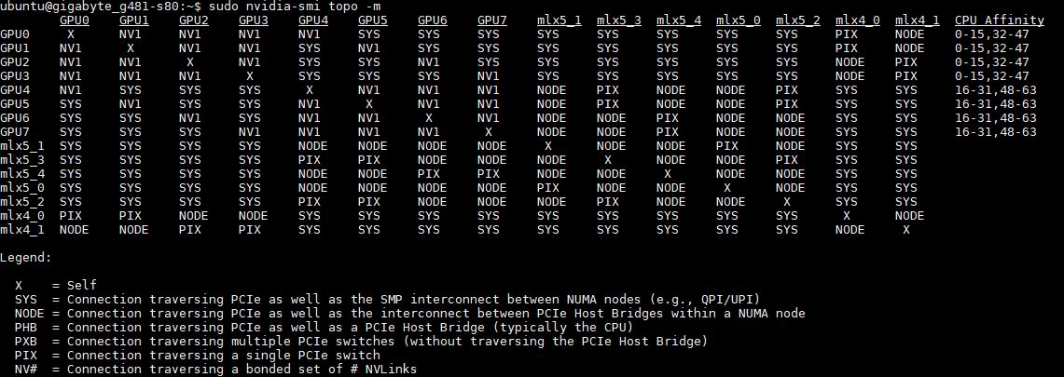Click the mlx5_3 row label

(x=22, y=159)
